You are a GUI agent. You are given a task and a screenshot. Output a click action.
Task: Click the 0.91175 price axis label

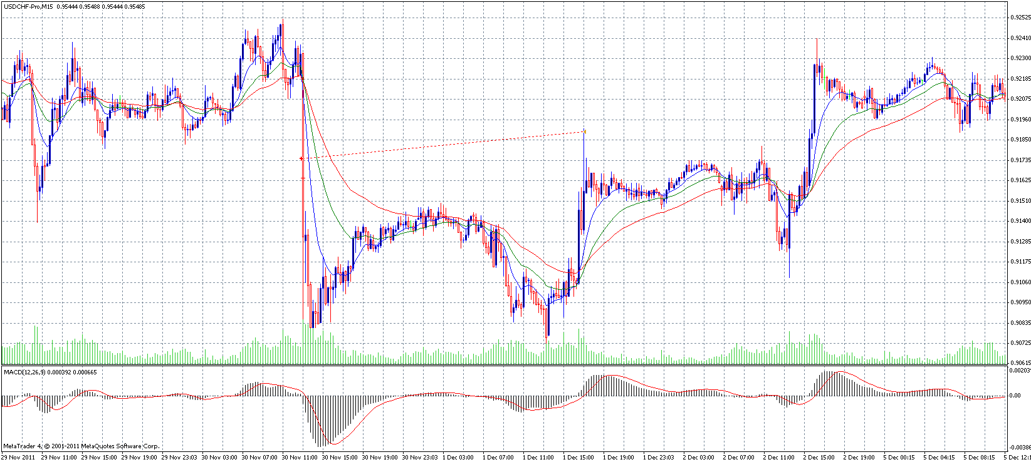coord(1022,262)
